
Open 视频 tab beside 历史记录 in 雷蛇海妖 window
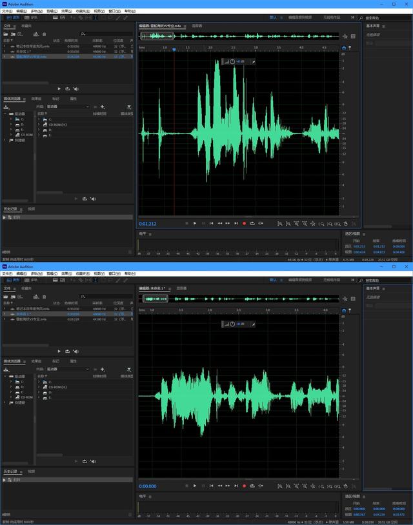pos(31,209)
